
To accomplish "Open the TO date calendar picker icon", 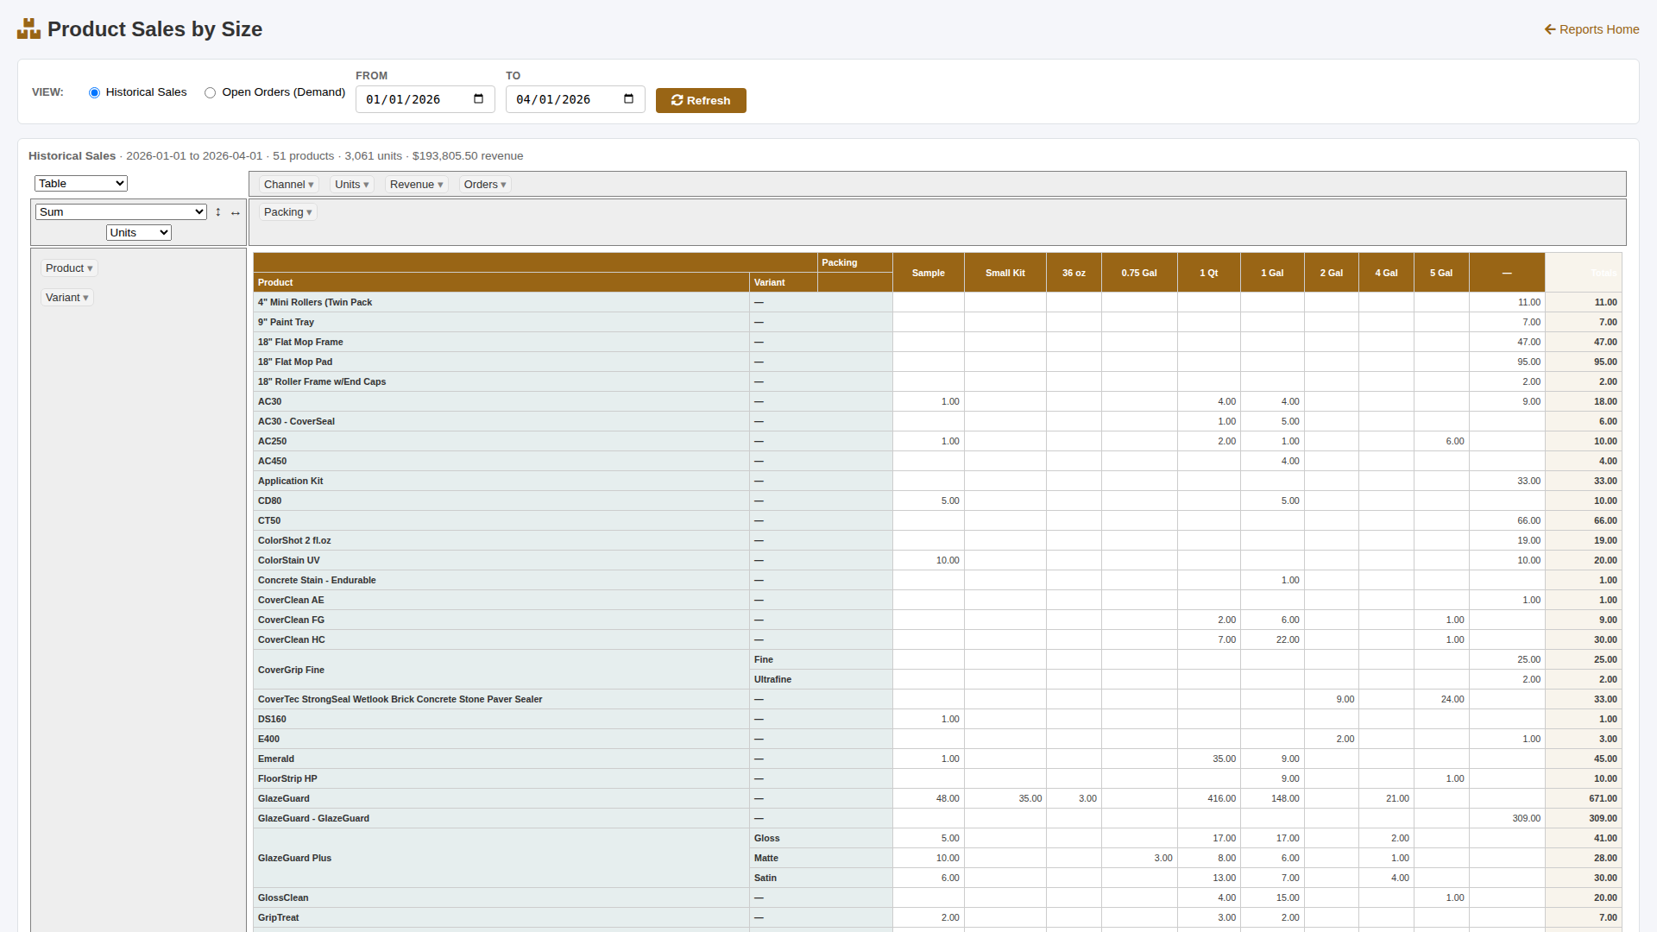I will pos(627,98).
